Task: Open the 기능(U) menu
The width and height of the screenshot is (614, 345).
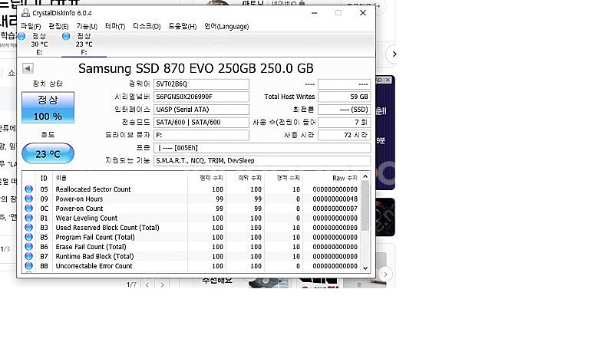Action: (x=87, y=26)
